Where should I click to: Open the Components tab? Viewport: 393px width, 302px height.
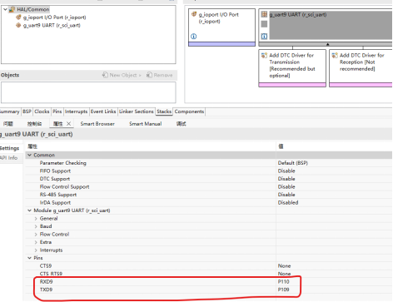point(189,111)
